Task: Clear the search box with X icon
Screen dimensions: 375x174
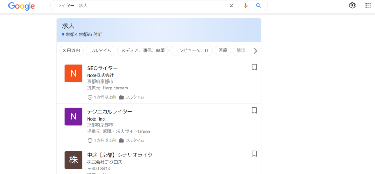Action: (x=231, y=6)
